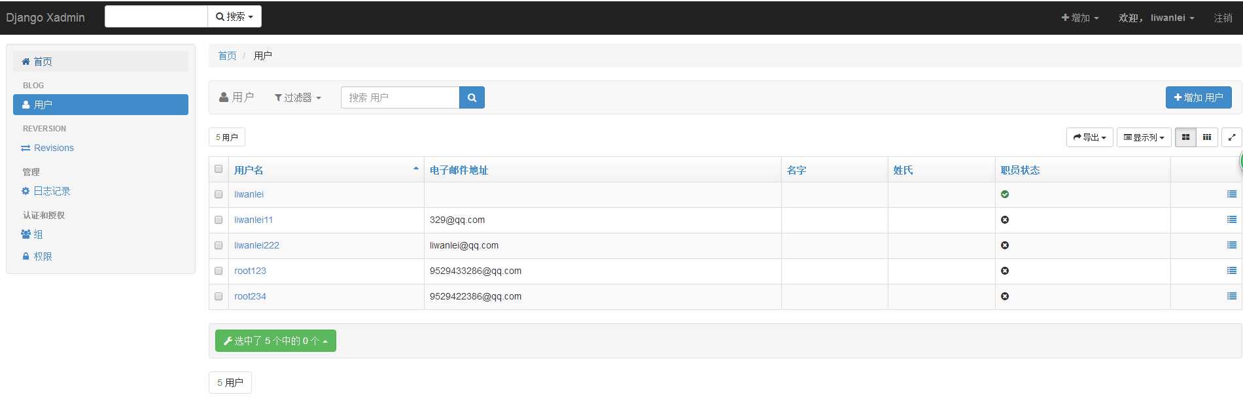This screenshot has width=1243, height=410.
Task: Open the top bar 搜索 dropdown
Action: pos(234,16)
